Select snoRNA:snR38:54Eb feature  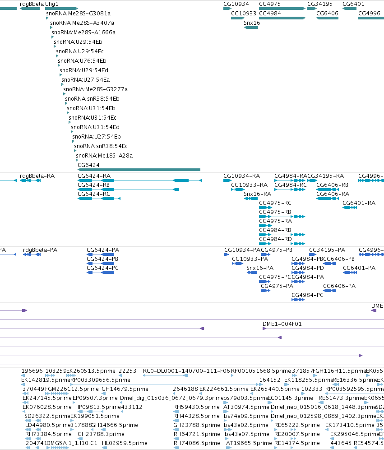(66, 103)
